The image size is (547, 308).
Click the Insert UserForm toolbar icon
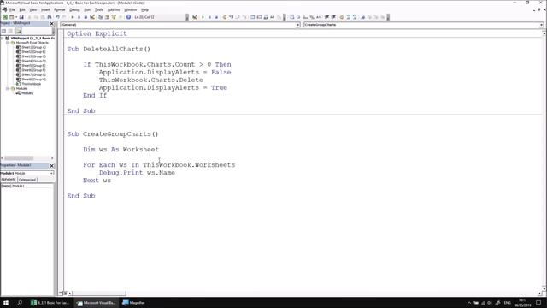coord(11,17)
